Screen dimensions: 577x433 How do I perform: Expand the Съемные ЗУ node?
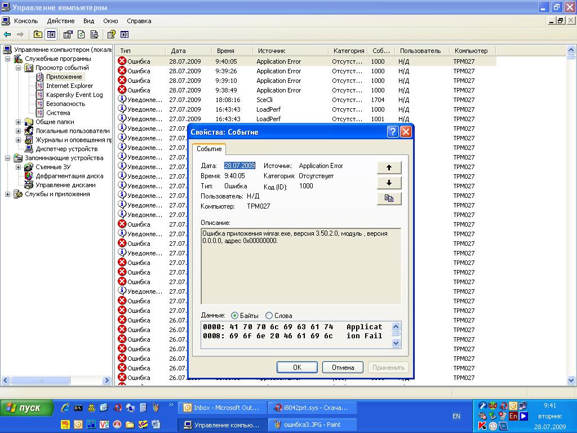(18, 167)
